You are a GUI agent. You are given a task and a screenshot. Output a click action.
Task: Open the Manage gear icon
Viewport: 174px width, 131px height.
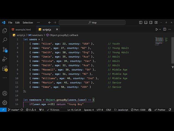tap(5, 103)
